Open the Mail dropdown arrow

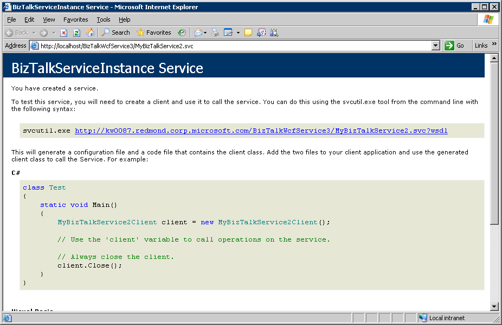[205, 32]
